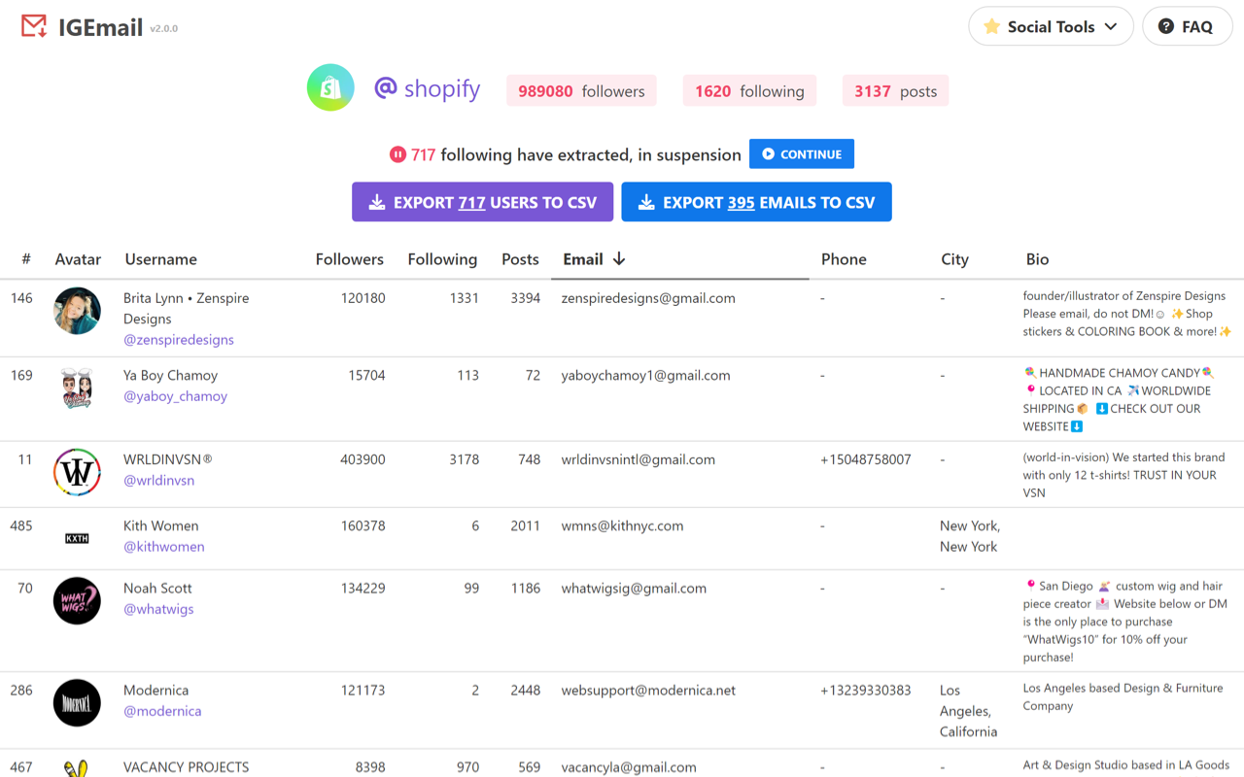The width and height of the screenshot is (1244, 777).
Task: Sort table by Following column
Action: pos(442,259)
